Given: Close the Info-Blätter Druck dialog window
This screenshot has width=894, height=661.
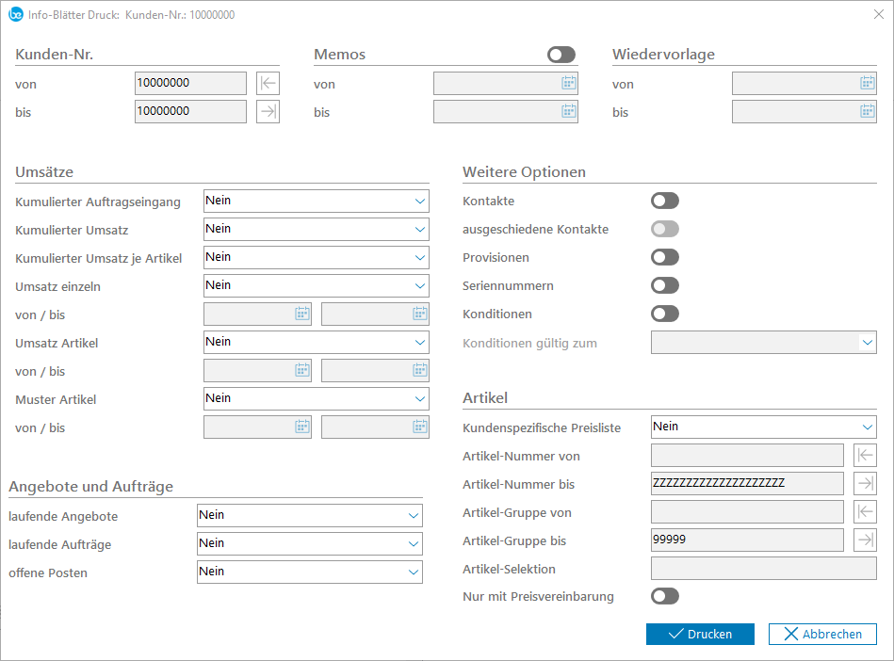Looking at the screenshot, I should point(878,14).
